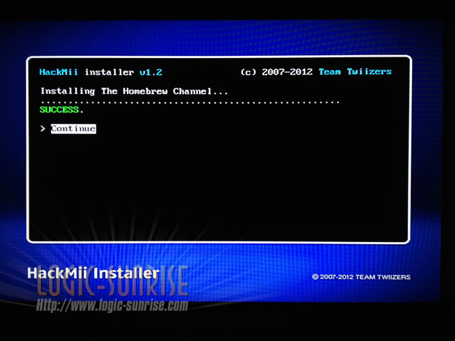This screenshot has height=341, width=455.
Task: Select the highlighted Continue option
Action: click(74, 129)
